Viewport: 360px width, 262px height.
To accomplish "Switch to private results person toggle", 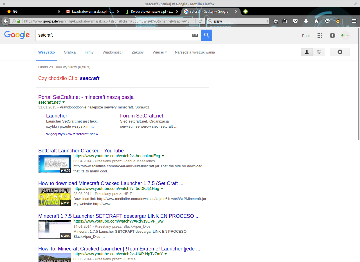I will point(307,52).
